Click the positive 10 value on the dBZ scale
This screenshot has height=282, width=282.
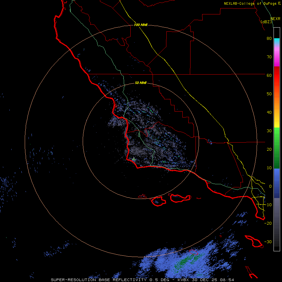(x=269, y=168)
